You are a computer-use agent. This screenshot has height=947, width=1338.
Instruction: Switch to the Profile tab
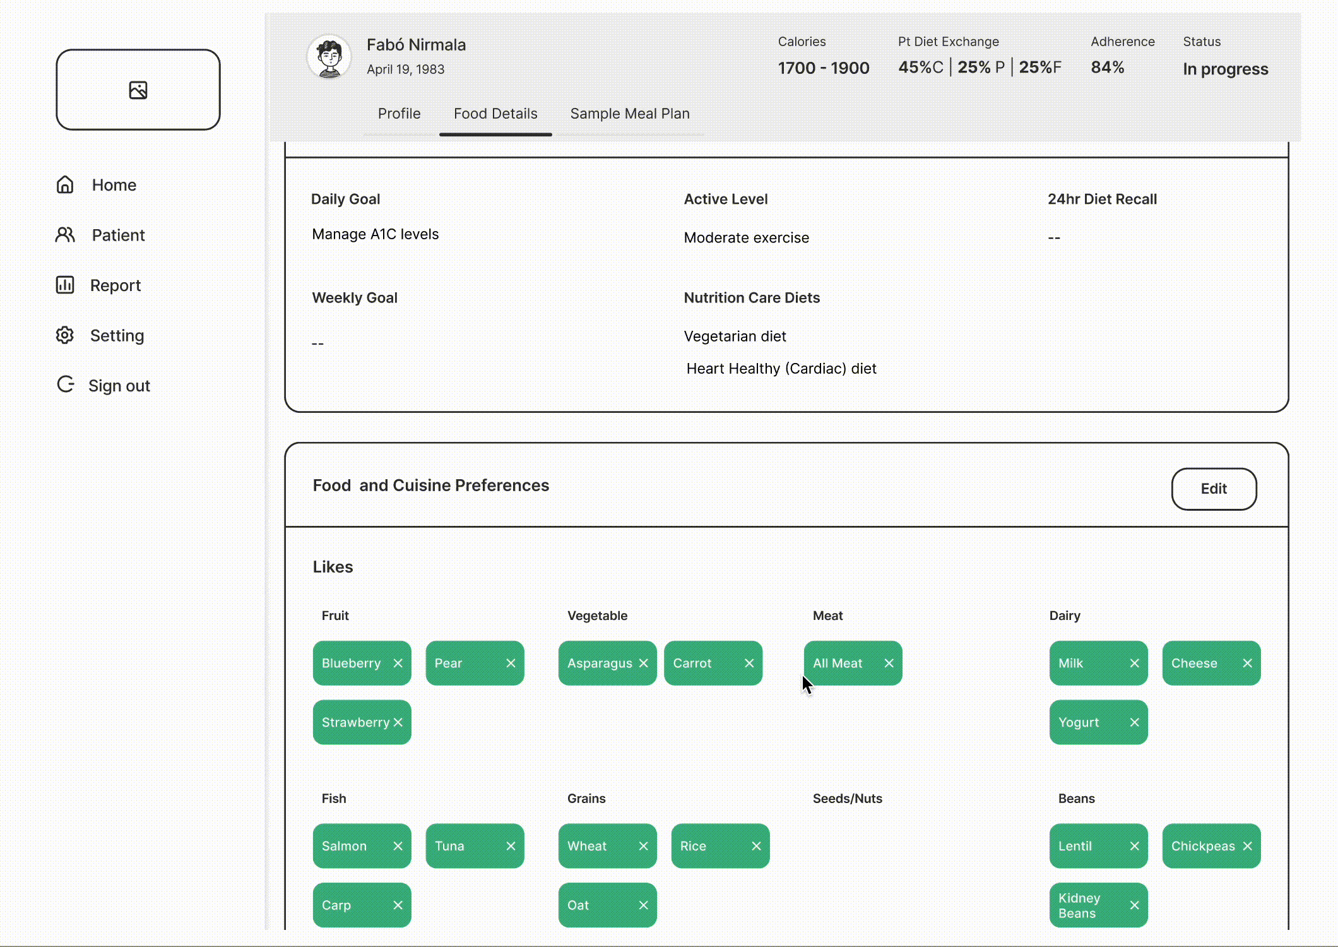(x=399, y=114)
